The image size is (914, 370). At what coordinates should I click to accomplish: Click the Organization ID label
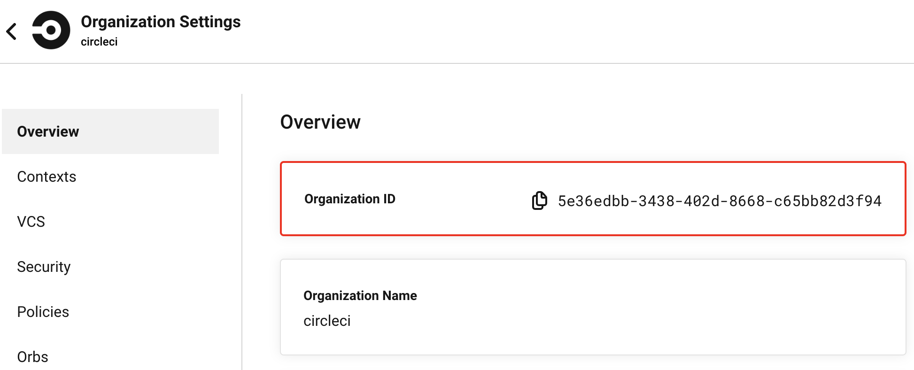(x=350, y=199)
